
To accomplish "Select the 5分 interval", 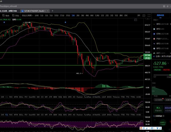I will point(51,15).
